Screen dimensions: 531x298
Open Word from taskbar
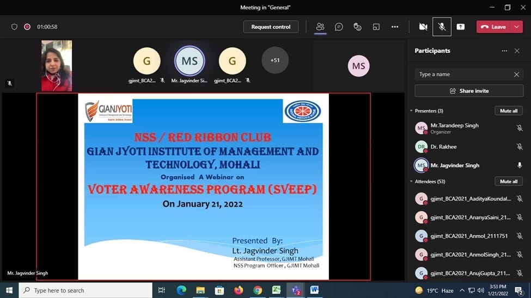click(314, 290)
